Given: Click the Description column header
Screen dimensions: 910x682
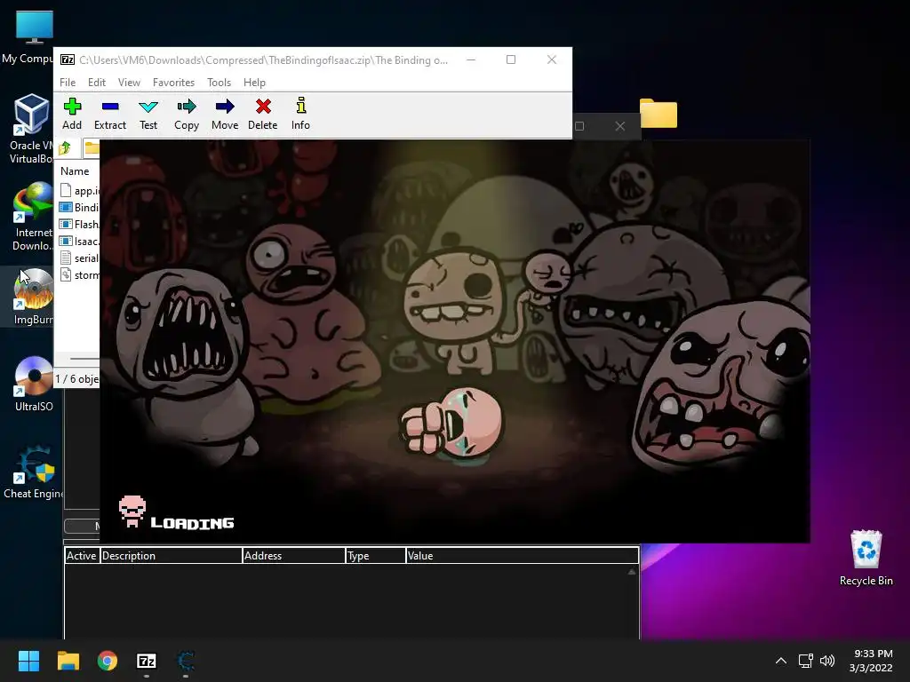Looking at the screenshot, I should tap(172, 556).
